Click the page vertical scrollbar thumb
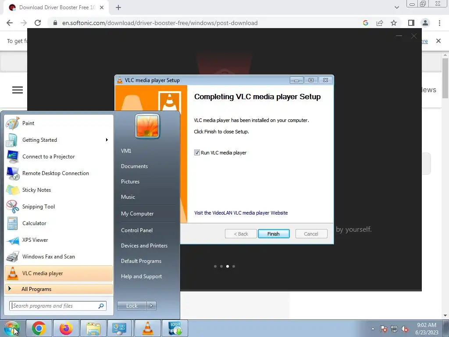 445,78
